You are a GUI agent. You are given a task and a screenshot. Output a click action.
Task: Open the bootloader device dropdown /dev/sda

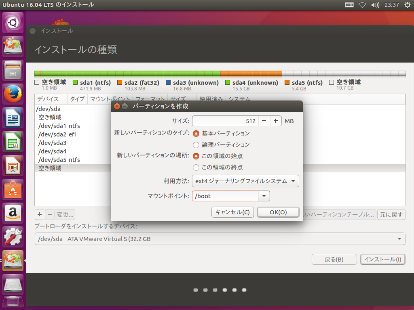[x=220, y=239]
